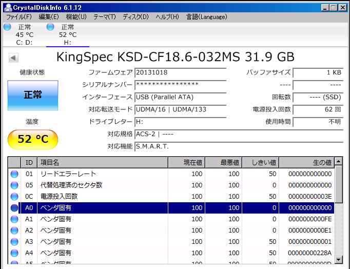Click raw value 0000000000E1
This screenshot has width=350, height=269.
310,230
